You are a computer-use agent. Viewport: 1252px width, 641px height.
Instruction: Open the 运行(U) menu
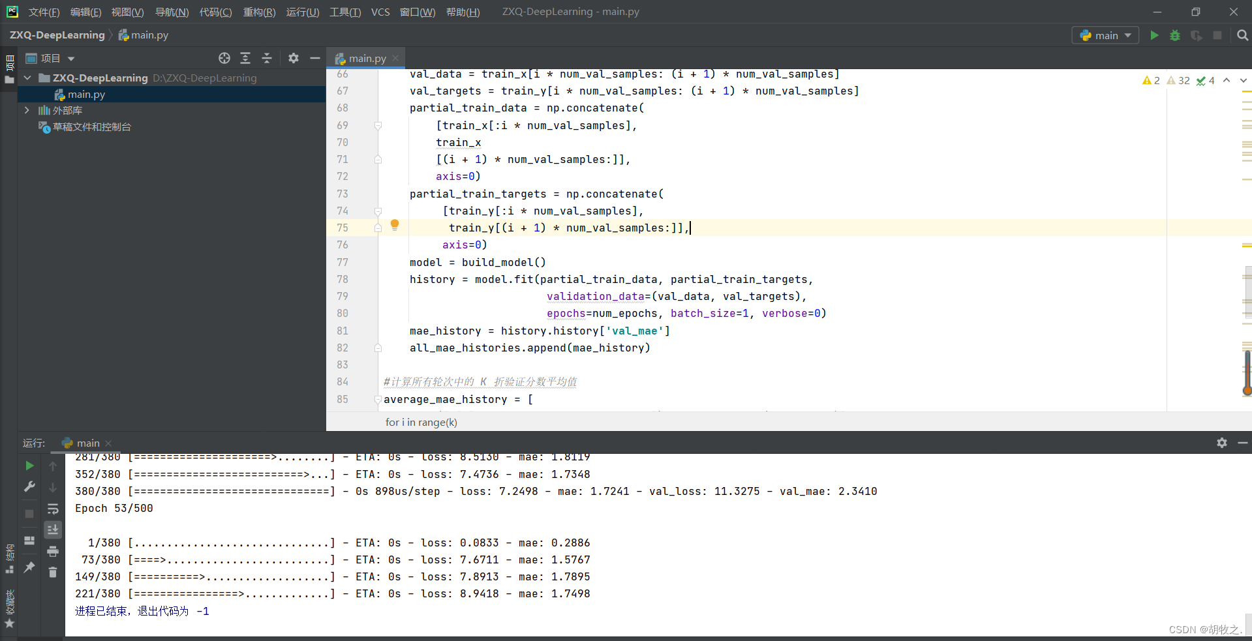(303, 12)
